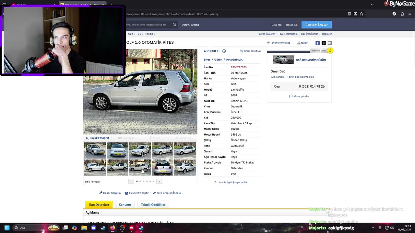Add listing via Favorilerime Ekle star

(279, 43)
